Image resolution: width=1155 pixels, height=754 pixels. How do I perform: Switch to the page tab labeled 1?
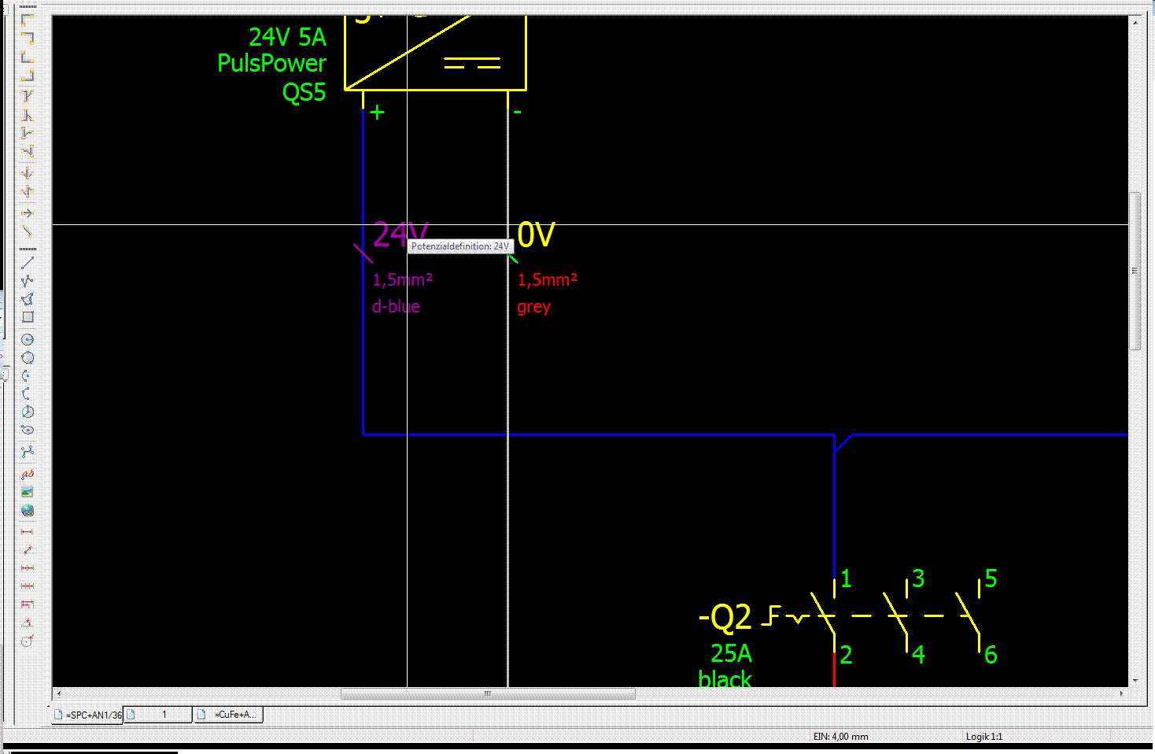coord(157,715)
